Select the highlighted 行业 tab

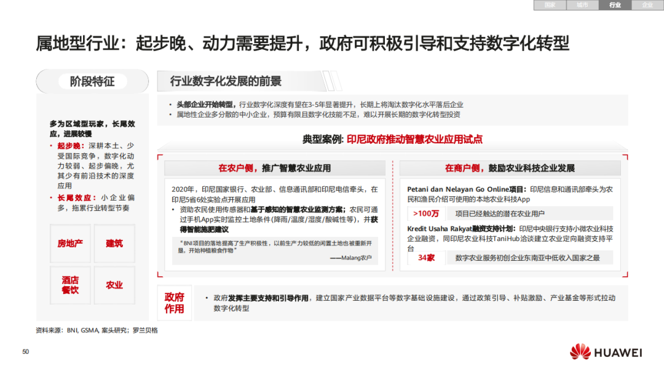click(614, 5)
